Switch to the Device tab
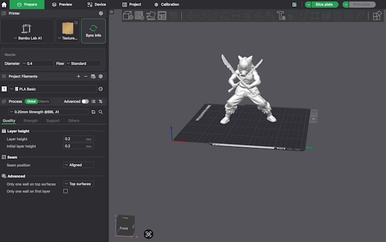 coord(96,5)
